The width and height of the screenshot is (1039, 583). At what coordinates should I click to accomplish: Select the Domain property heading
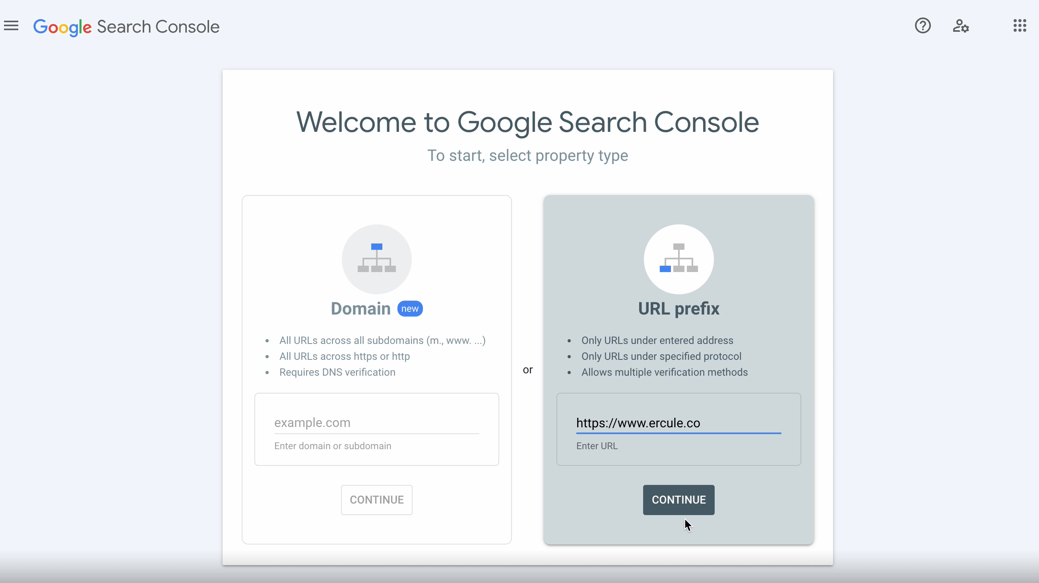point(361,309)
